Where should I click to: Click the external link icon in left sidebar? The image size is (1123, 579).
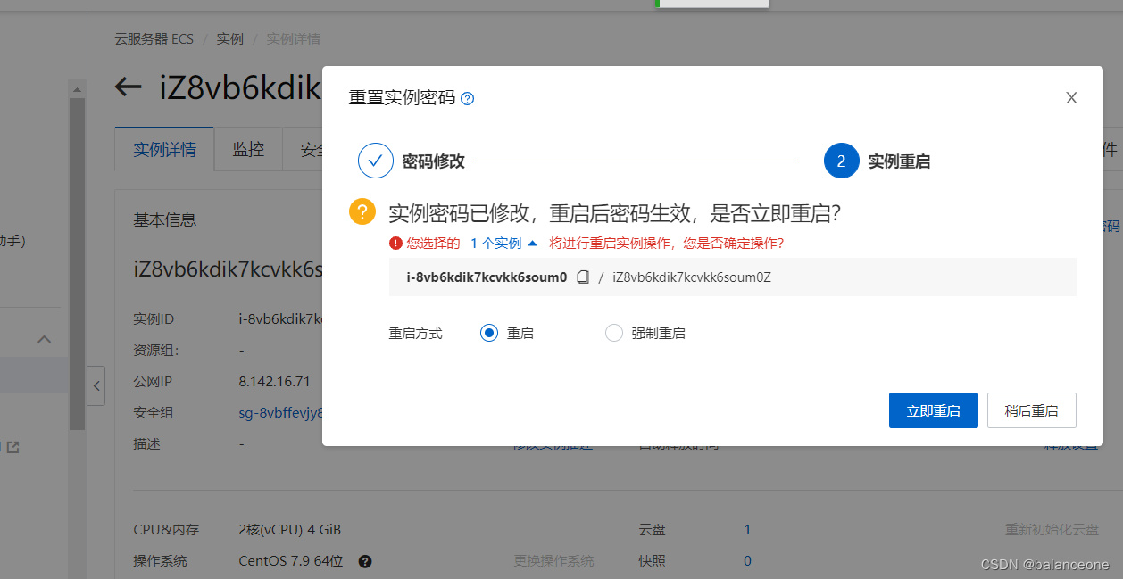coord(14,447)
